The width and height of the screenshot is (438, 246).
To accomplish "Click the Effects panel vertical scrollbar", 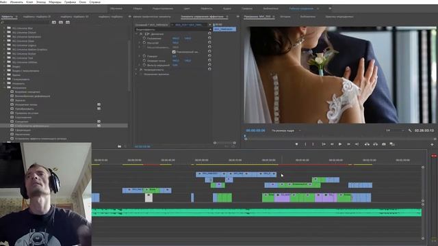I will (x=129, y=66).
